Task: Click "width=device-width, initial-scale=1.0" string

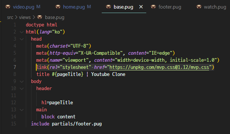Action: click(x=166, y=60)
